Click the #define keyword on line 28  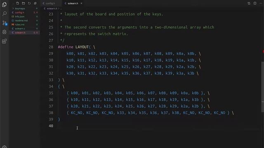(66, 47)
